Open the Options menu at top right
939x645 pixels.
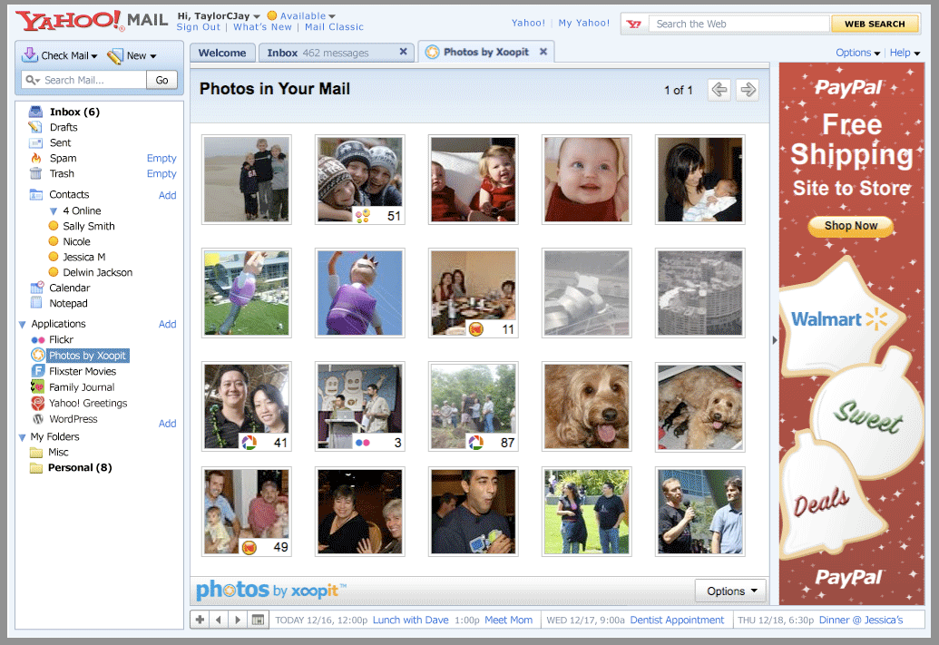point(854,53)
